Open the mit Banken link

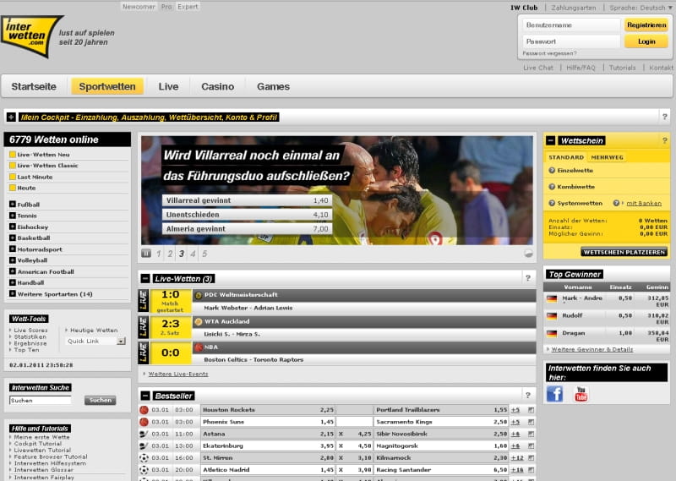[644, 203]
